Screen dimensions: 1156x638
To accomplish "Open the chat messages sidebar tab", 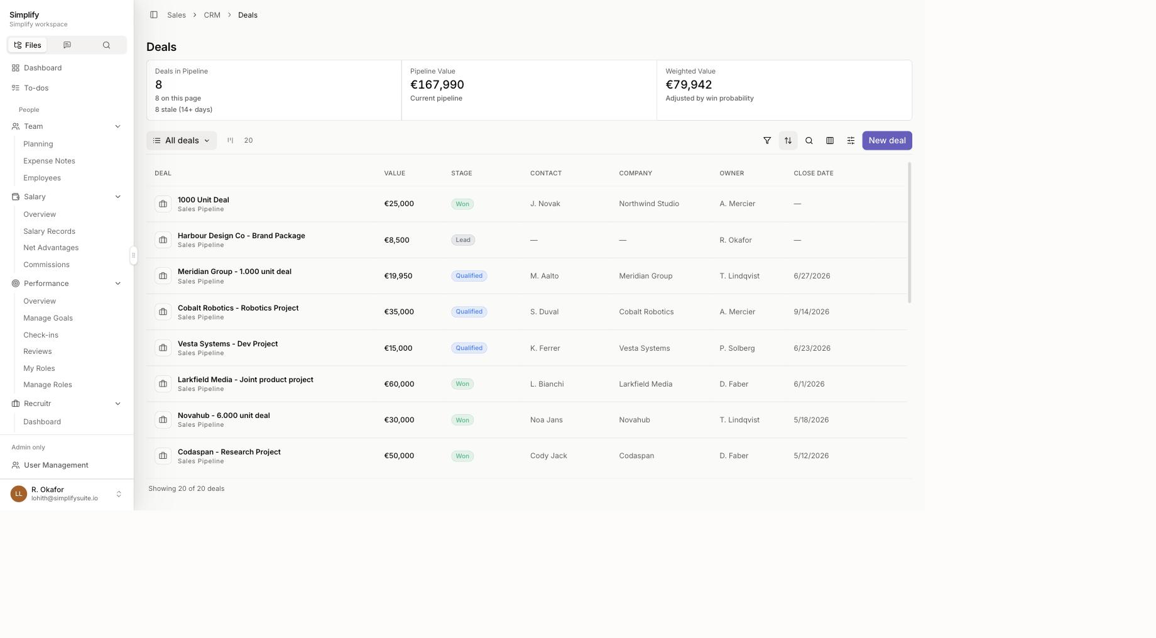I will pos(67,45).
